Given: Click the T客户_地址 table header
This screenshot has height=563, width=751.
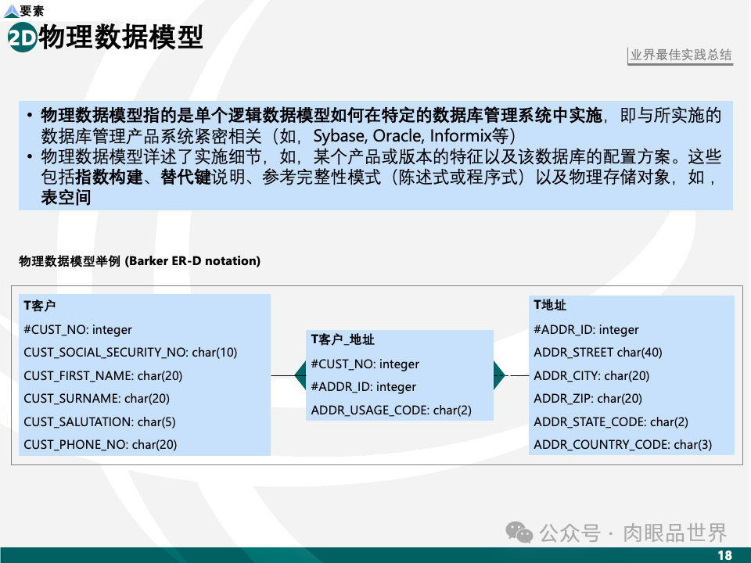Looking at the screenshot, I should (343, 339).
